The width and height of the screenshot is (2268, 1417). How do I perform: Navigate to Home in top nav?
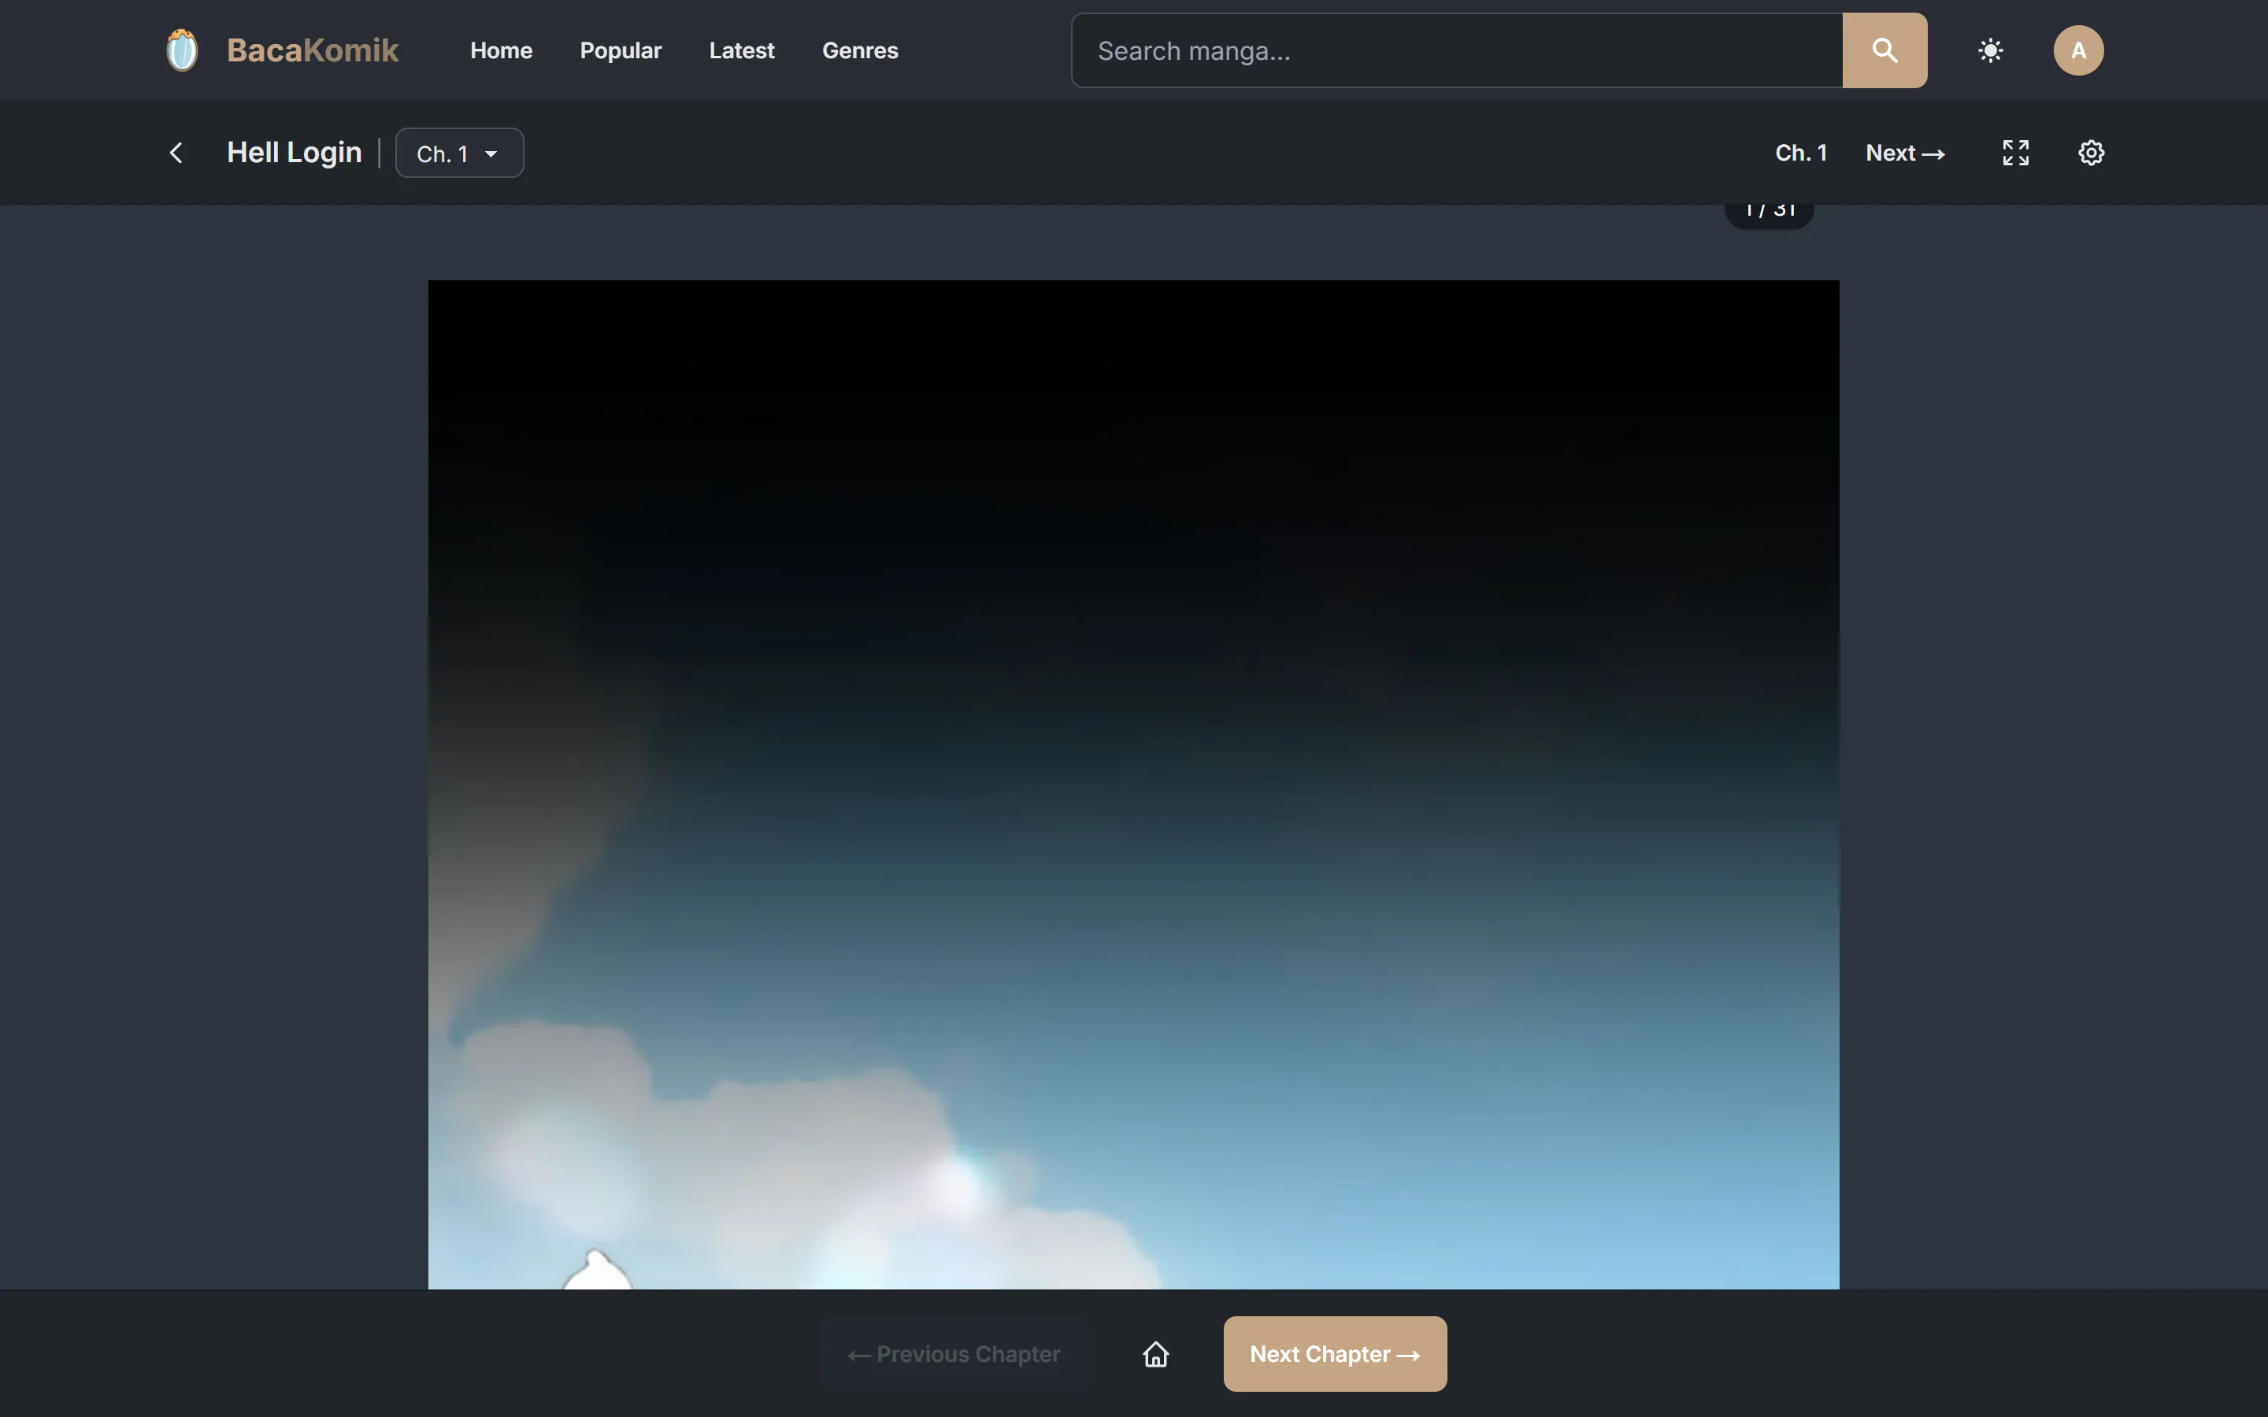502,50
